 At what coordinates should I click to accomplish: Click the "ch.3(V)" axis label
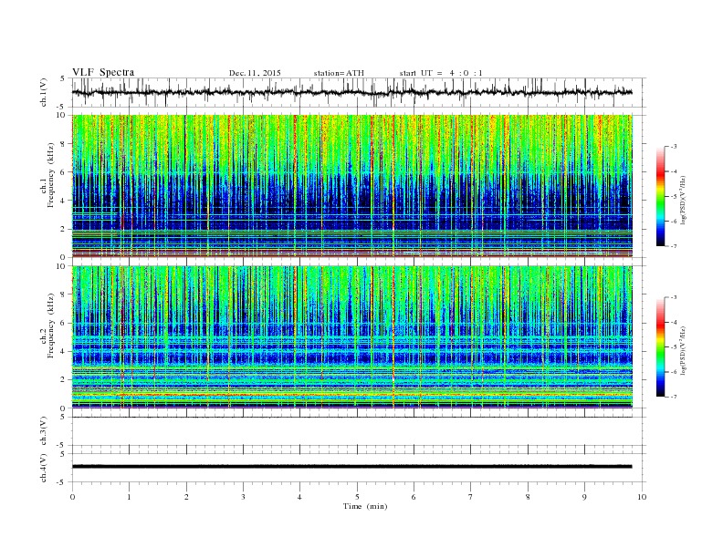pyautogui.click(x=44, y=431)
